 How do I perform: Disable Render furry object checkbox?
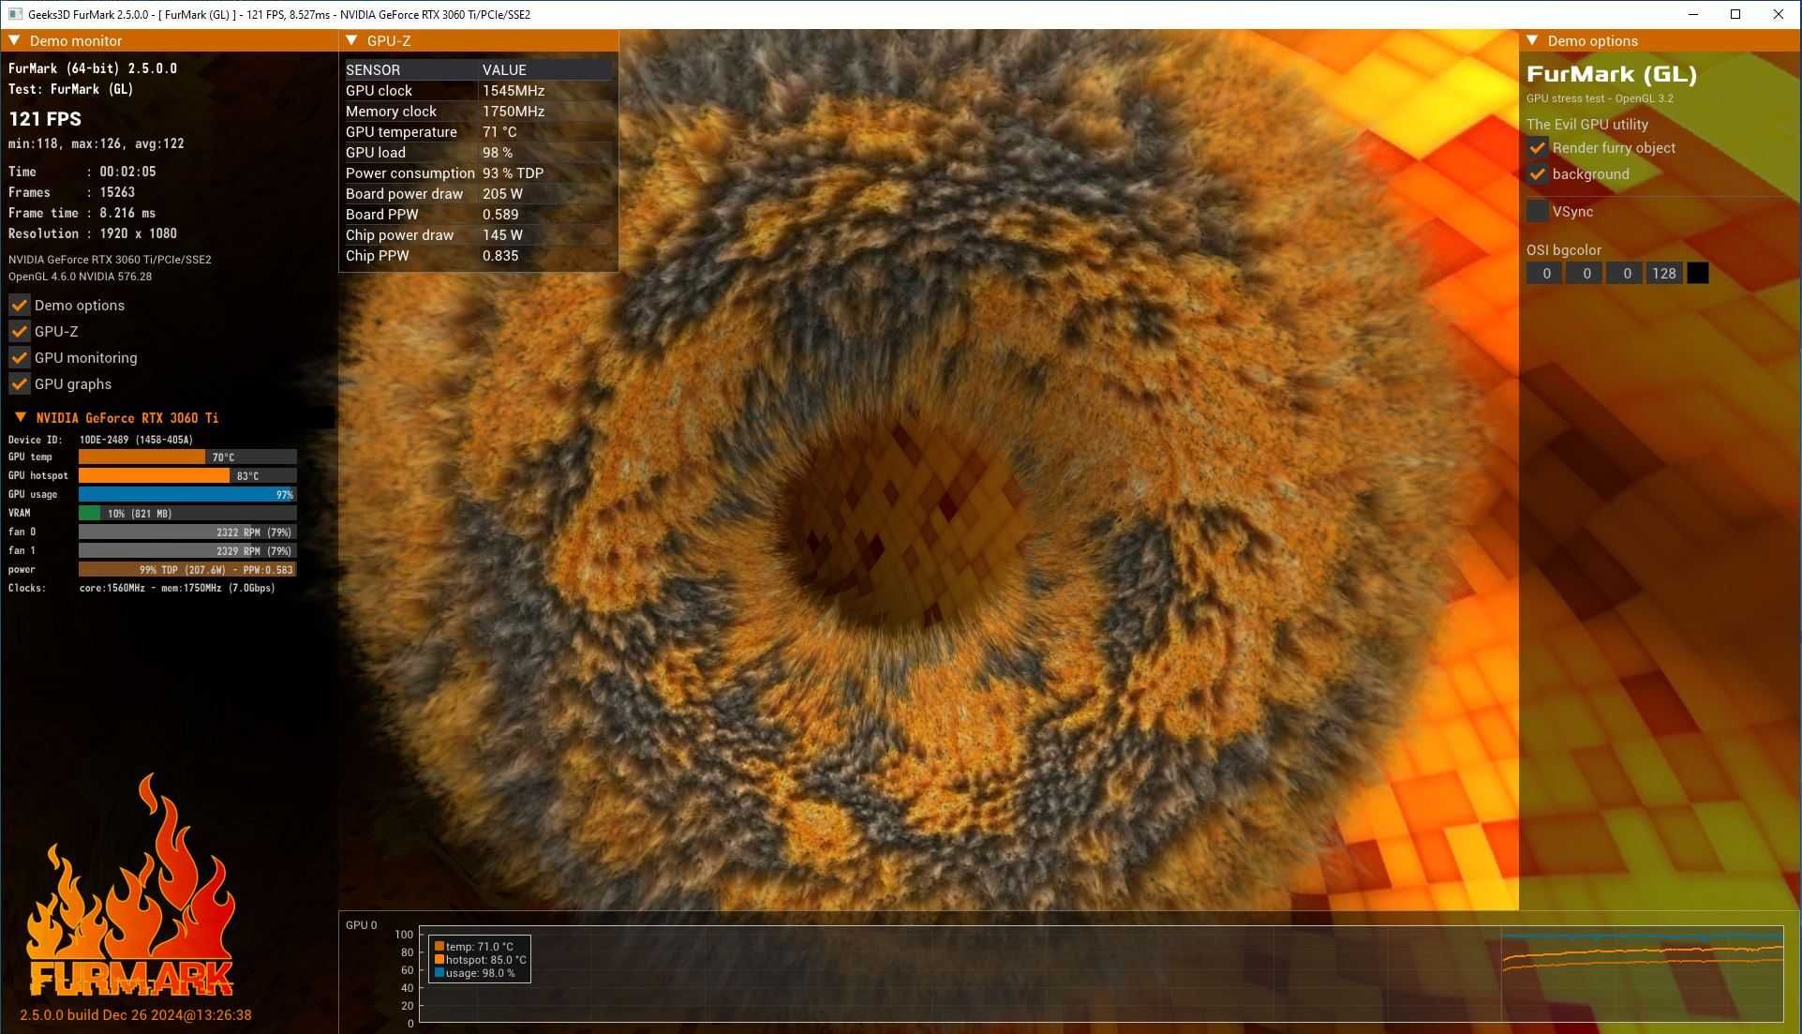coord(1537,147)
